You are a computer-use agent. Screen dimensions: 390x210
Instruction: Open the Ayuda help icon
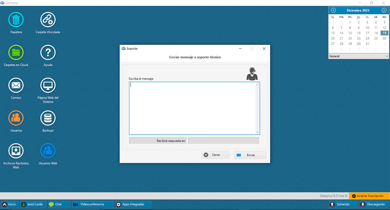[x=48, y=53]
